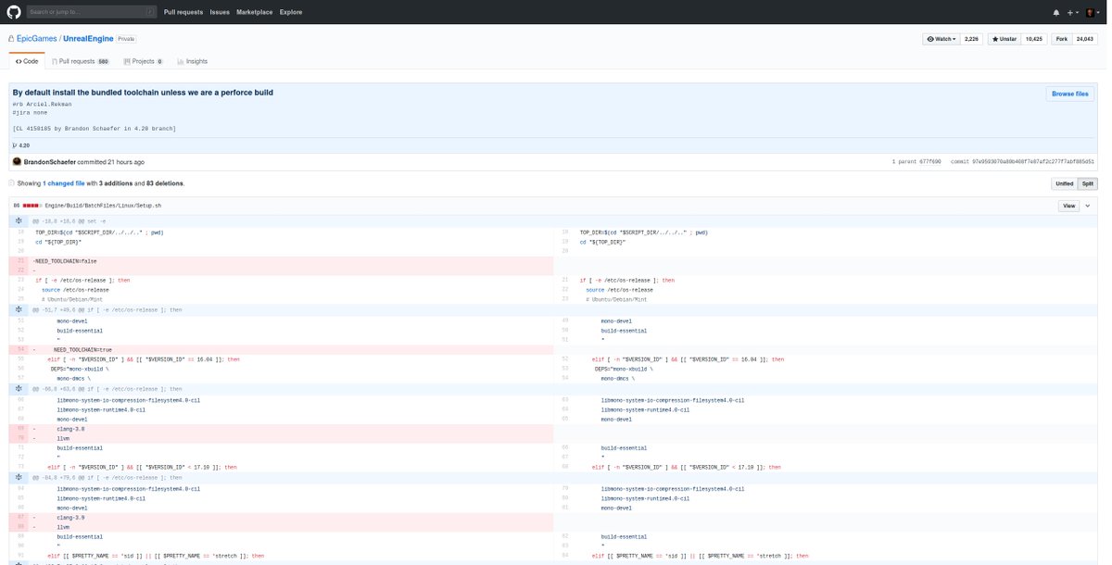Open Marketplace in top navigation
This screenshot has height=565, width=1112.
(254, 12)
